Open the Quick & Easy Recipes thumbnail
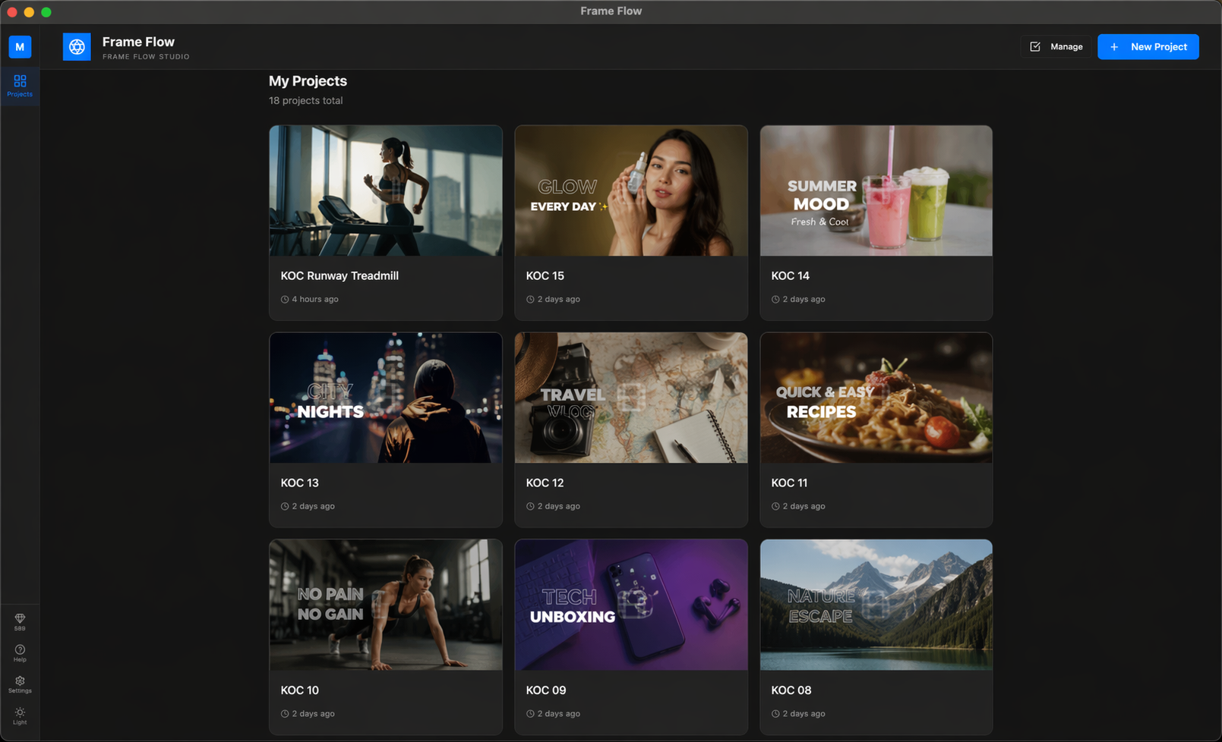Viewport: 1222px width, 742px height. tap(876, 398)
